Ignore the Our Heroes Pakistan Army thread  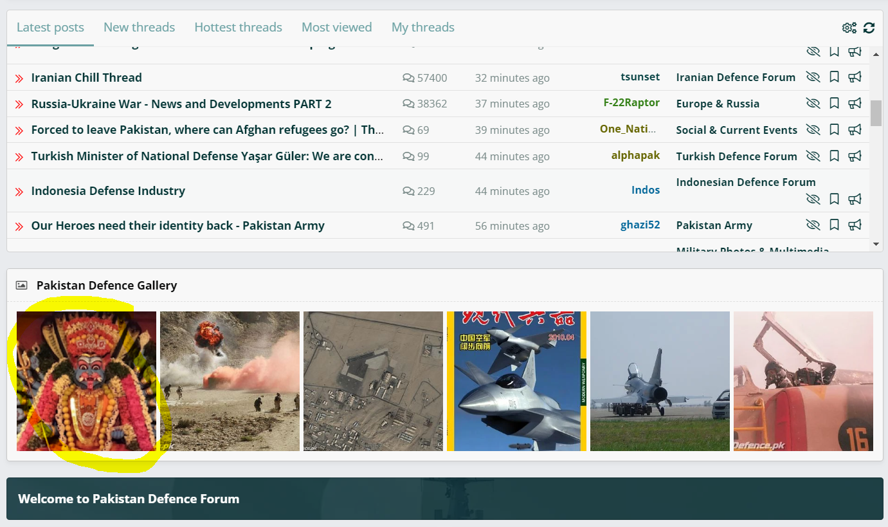click(813, 225)
